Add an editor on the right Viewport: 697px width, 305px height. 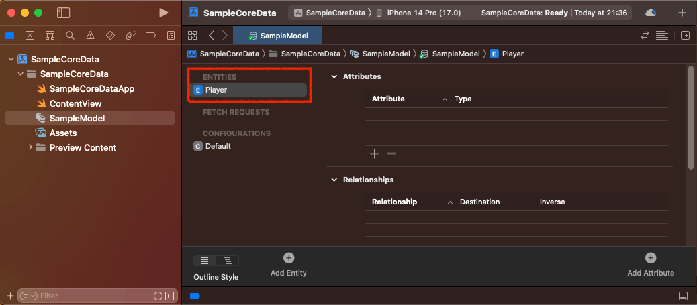click(x=685, y=36)
